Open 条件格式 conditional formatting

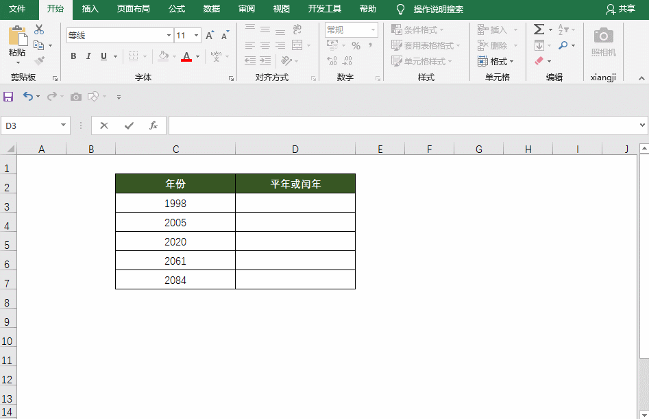[417, 29]
